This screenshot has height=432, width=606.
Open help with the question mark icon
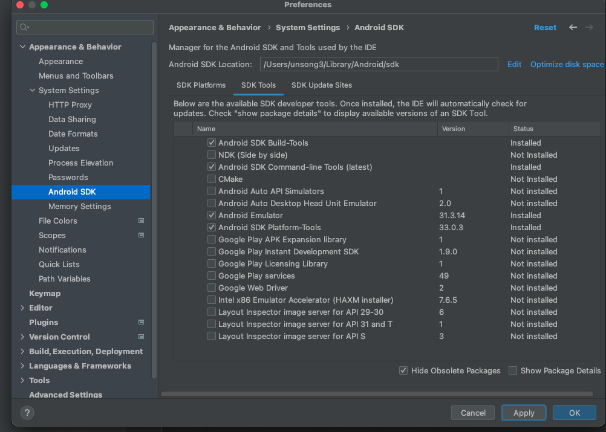click(27, 413)
